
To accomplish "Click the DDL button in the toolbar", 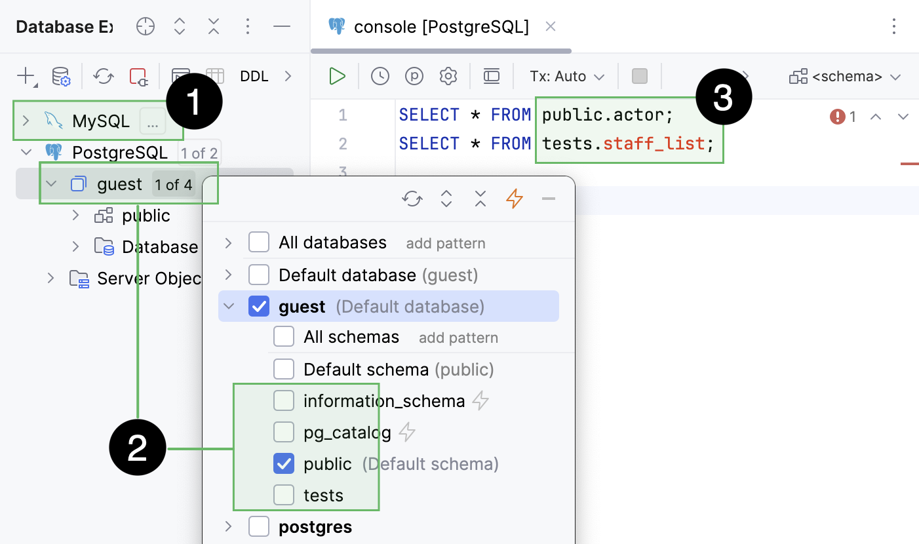I will [x=254, y=76].
